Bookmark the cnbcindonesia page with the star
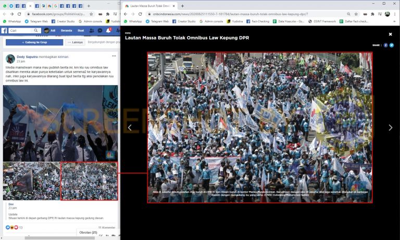The height and width of the screenshot is (240, 400). tap(356, 14)
